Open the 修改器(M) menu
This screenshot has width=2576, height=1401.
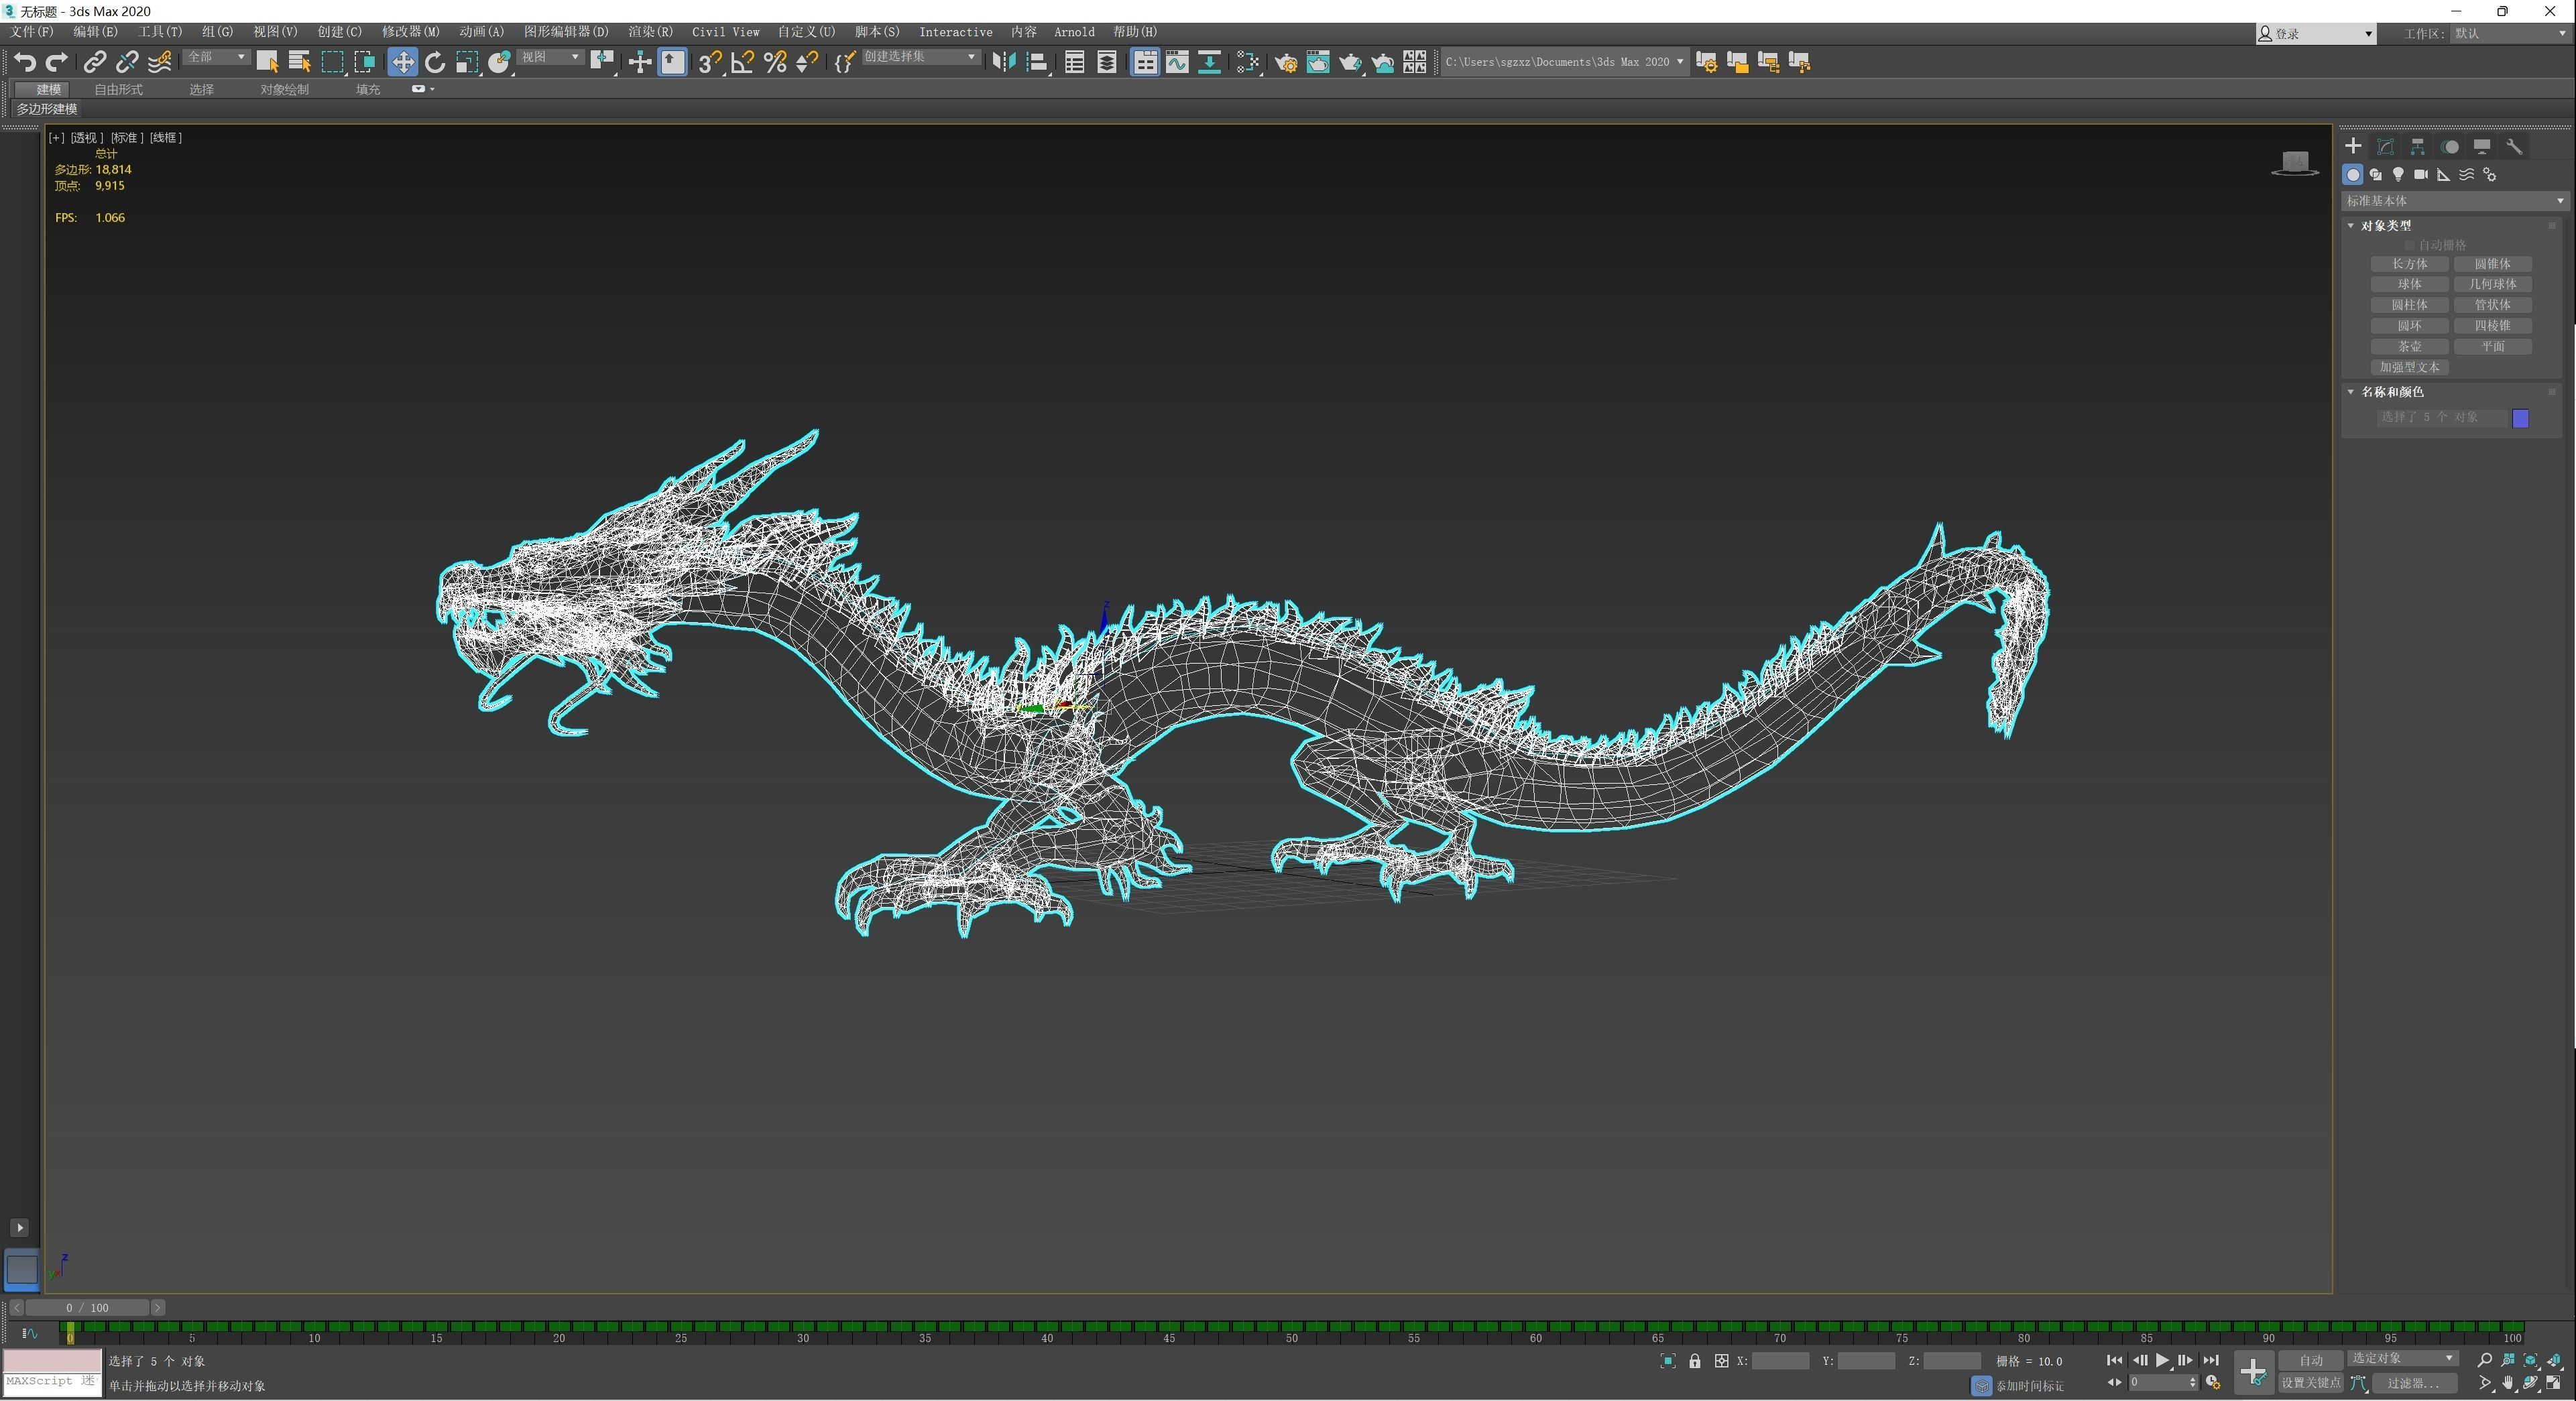[410, 32]
